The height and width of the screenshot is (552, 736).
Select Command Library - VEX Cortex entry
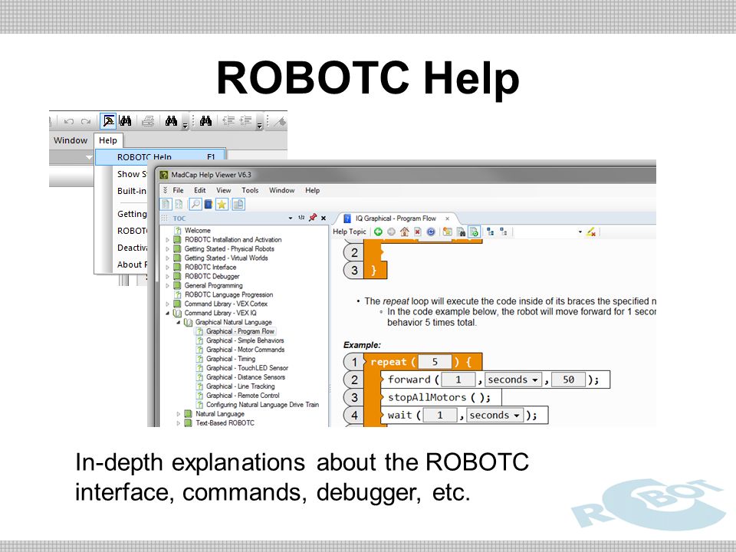coord(225,304)
